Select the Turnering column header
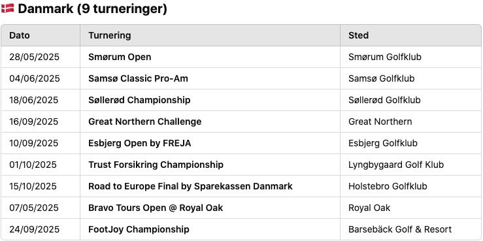The image size is (483, 241). [x=110, y=35]
